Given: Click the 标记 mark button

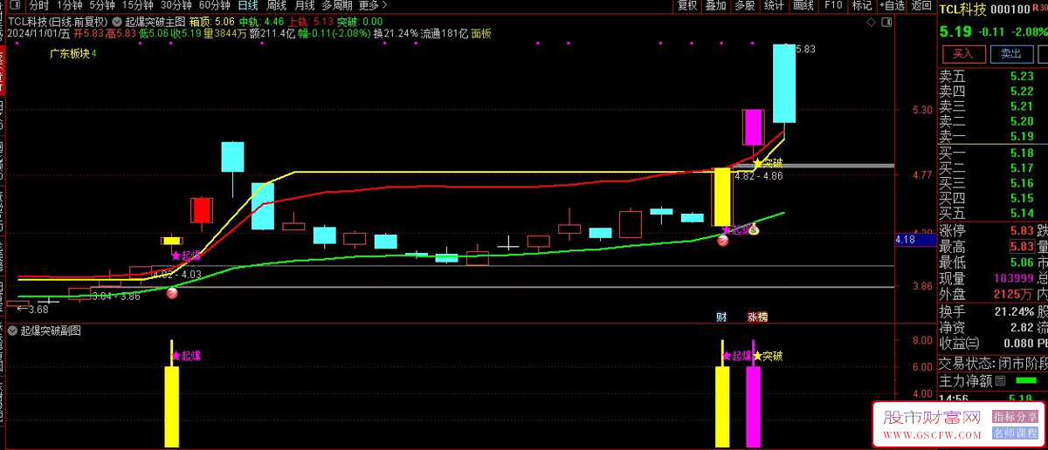Looking at the screenshot, I should pyautogui.click(x=862, y=5).
